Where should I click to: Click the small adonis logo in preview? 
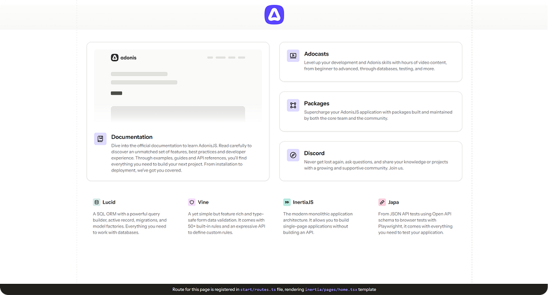115,58
